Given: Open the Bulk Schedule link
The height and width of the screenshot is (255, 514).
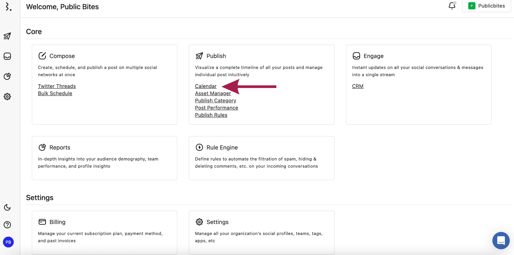Looking at the screenshot, I should point(55,93).
